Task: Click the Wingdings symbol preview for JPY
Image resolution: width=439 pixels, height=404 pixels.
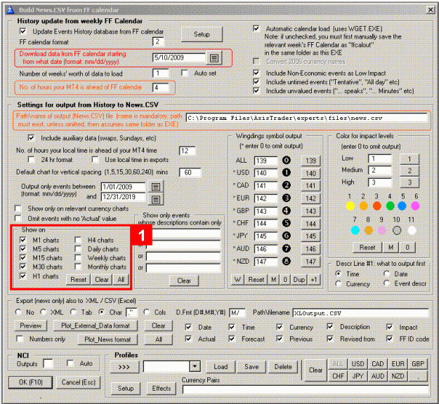Action: (x=286, y=236)
